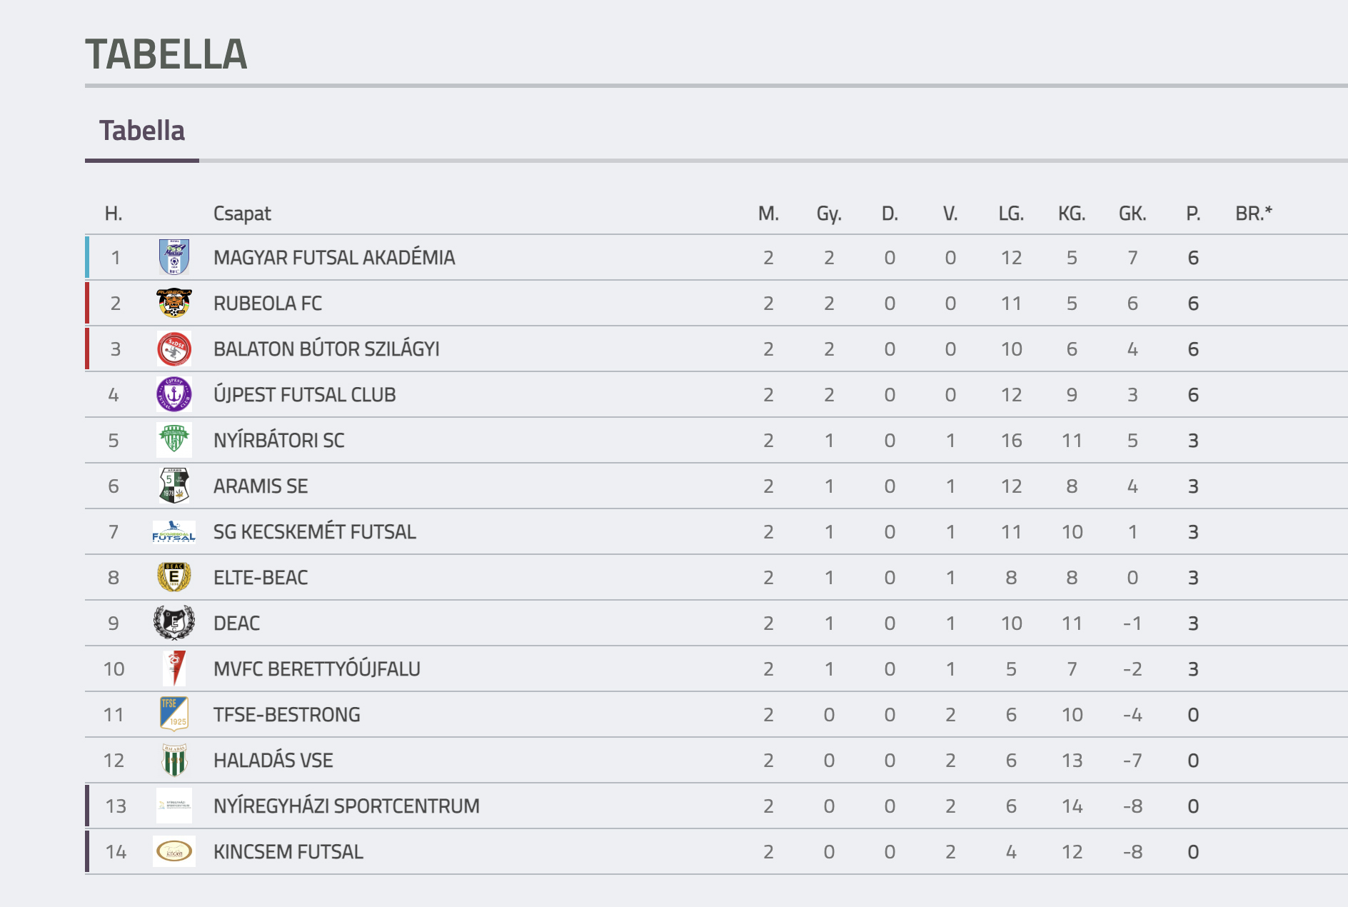Screen dimensions: 1348x907
Task: Click the Nyírbátori SC green crest
Action: click(x=173, y=440)
